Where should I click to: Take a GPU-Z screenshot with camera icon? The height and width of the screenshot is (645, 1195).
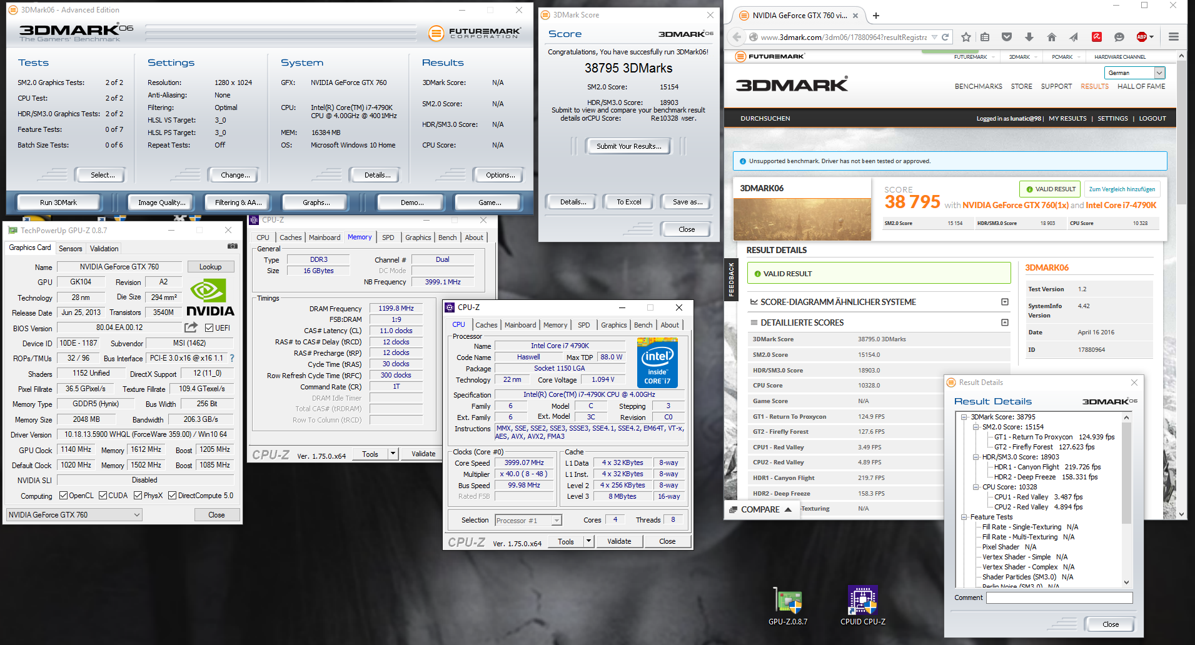pos(233,246)
